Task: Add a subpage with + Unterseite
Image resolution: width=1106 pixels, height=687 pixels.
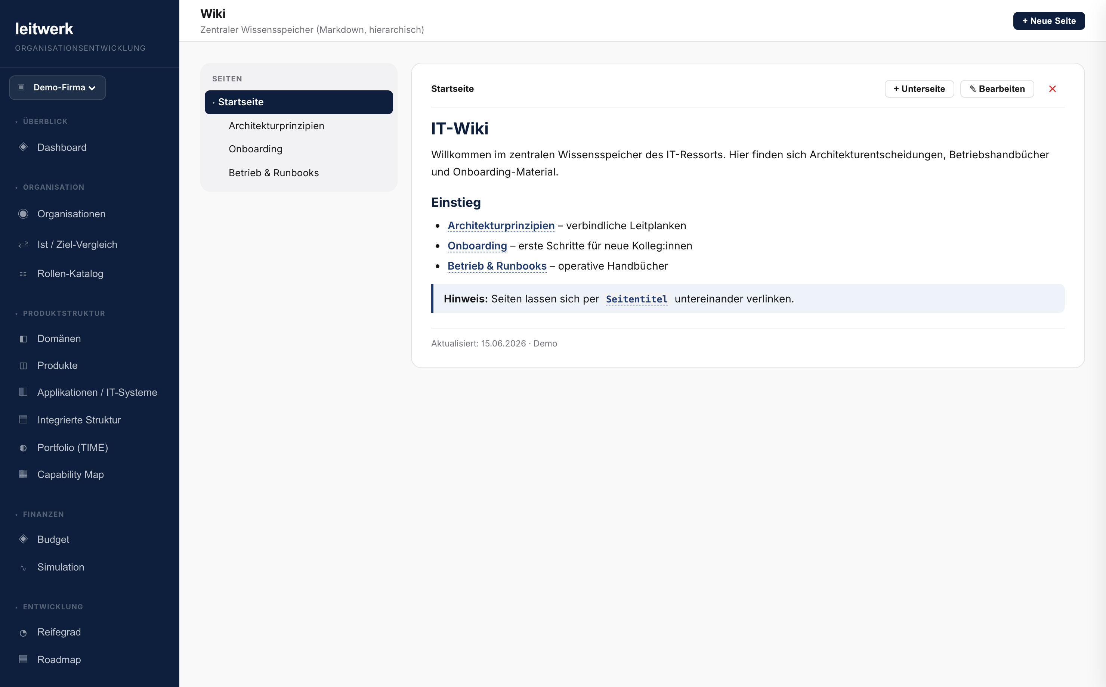Action: (919, 89)
